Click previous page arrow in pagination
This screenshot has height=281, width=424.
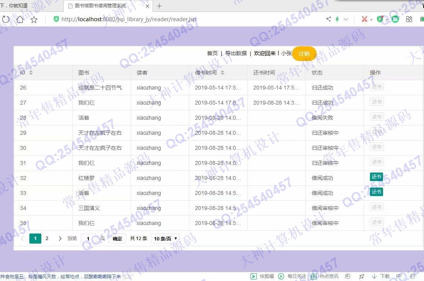point(22,238)
